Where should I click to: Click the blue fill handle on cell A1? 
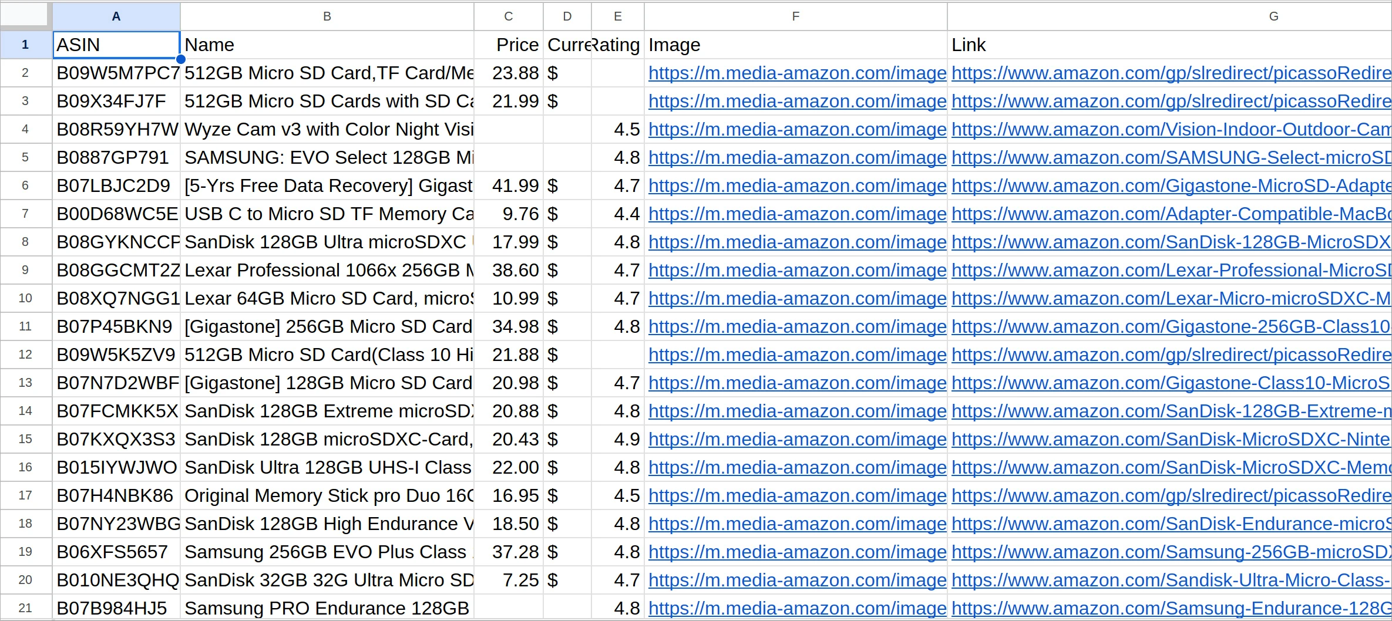pyautogui.click(x=181, y=59)
